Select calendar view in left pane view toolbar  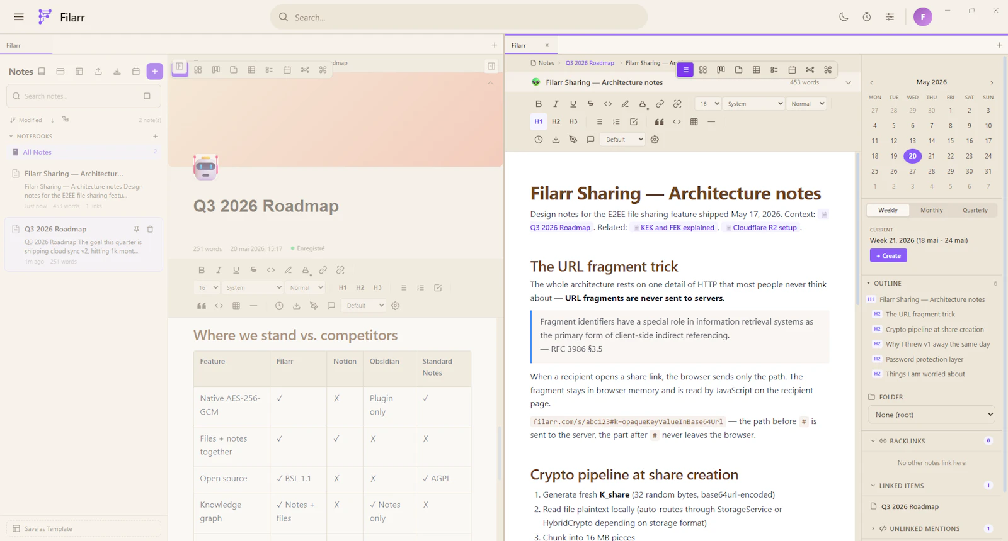287,70
